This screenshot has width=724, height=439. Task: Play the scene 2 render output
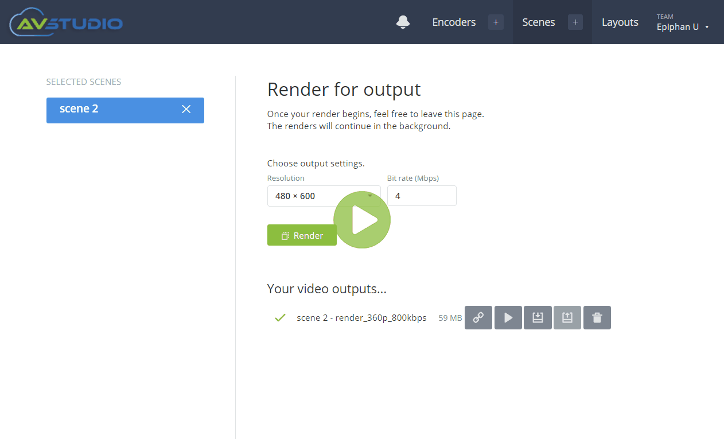click(x=508, y=317)
